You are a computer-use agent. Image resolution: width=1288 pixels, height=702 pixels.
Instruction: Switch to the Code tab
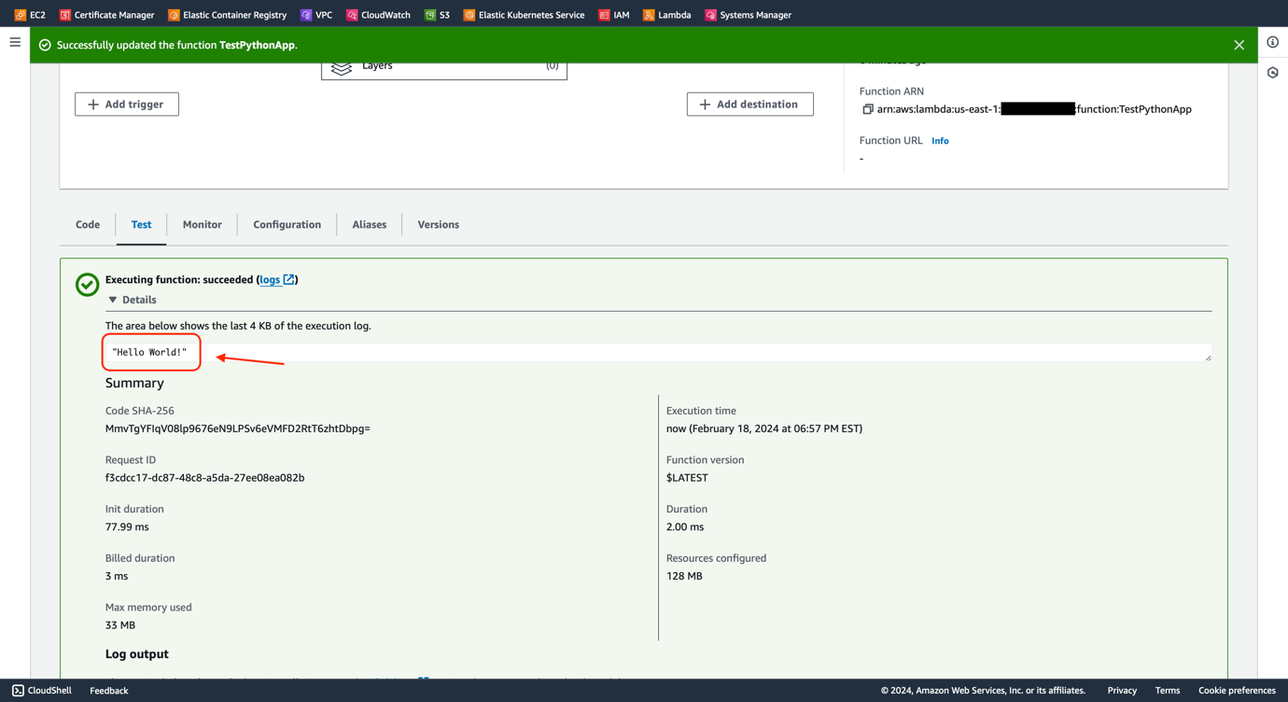(88, 224)
